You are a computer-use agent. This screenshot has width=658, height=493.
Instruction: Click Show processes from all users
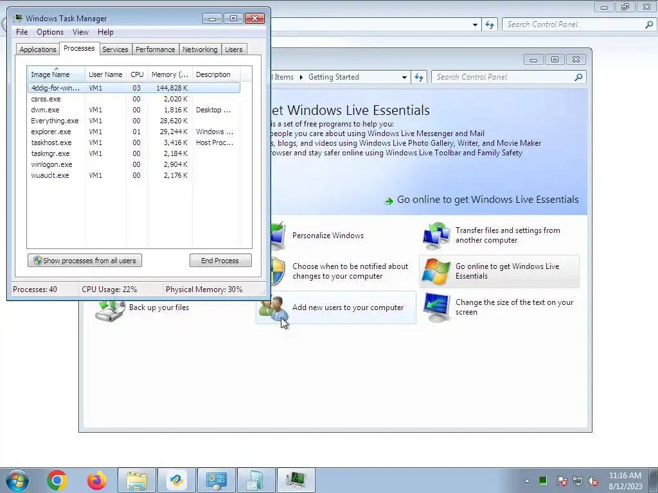(x=85, y=261)
